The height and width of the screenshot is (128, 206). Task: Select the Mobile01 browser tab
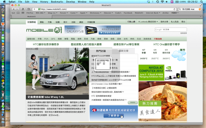(x=32, y=17)
